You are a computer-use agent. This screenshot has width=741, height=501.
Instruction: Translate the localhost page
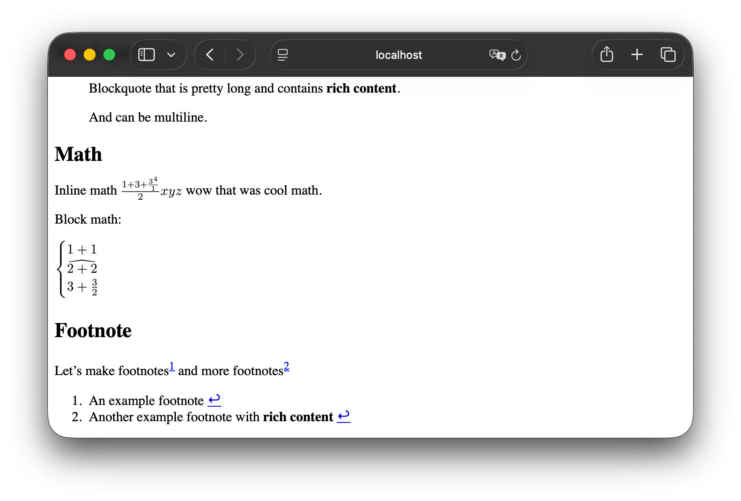click(x=496, y=55)
